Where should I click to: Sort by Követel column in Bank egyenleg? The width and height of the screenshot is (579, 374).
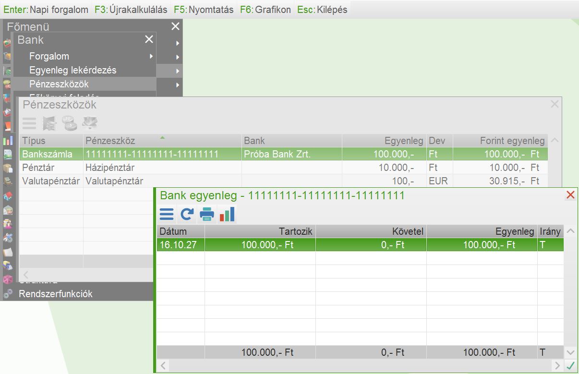click(371, 231)
